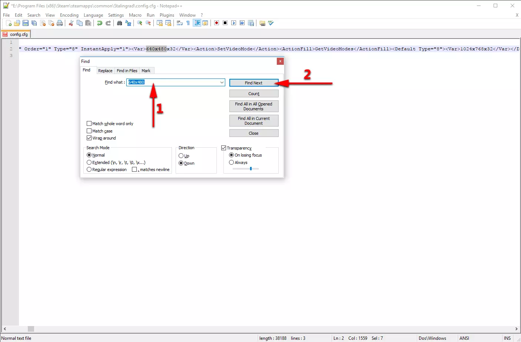
Task: Click the Replace toolbar icon
Action: coord(128,23)
